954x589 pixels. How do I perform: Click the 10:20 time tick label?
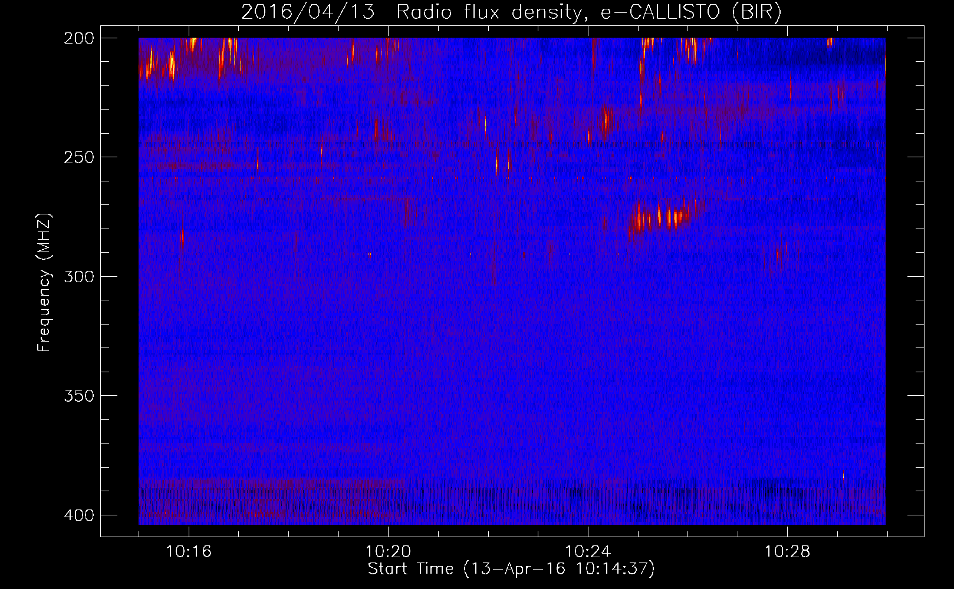click(x=388, y=552)
